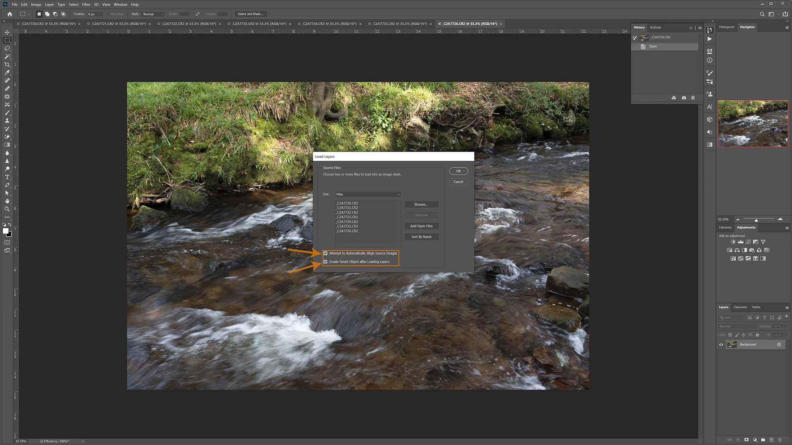Click the delete layer trash icon
This screenshot has height=445, width=792.
[x=779, y=440]
